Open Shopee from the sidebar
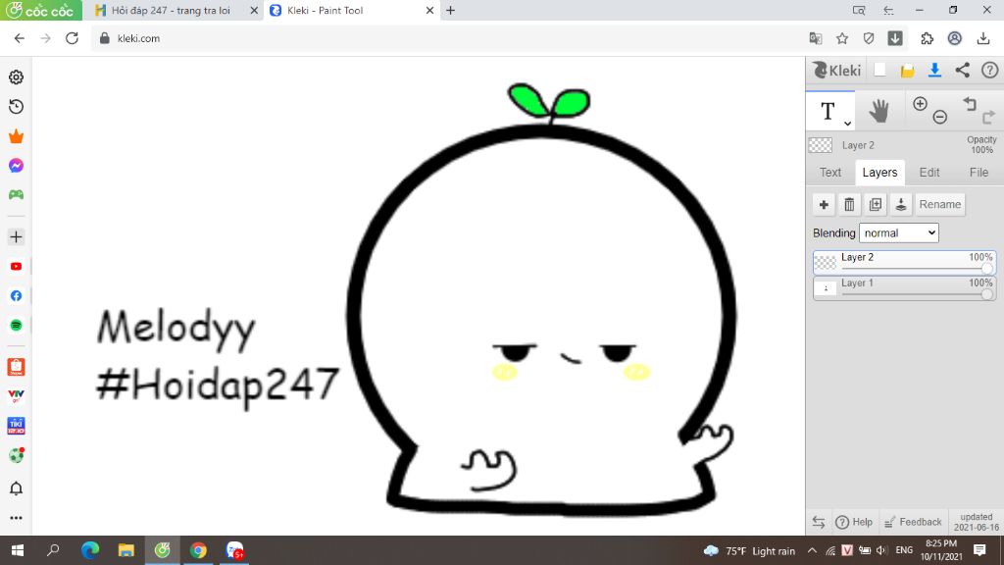1004x565 pixels. [16, 367]
